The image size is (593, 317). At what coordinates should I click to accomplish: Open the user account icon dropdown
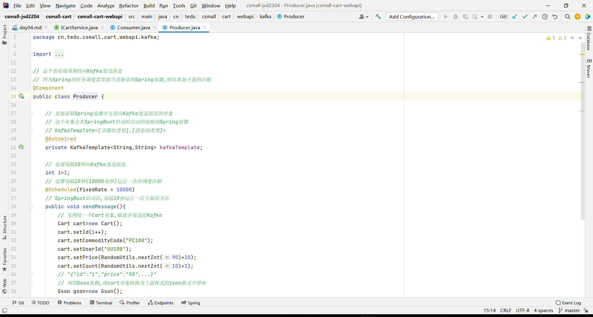click(364, 17)
